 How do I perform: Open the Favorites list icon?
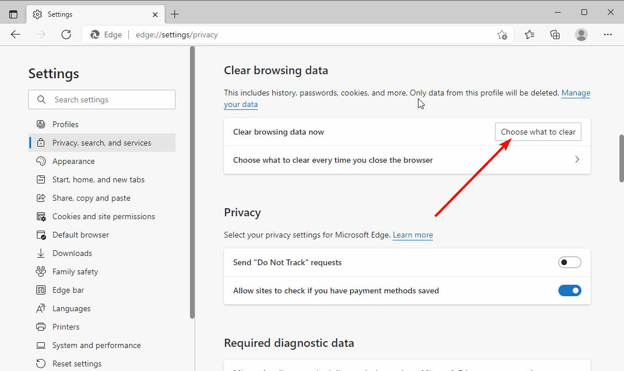click(529, 35)
